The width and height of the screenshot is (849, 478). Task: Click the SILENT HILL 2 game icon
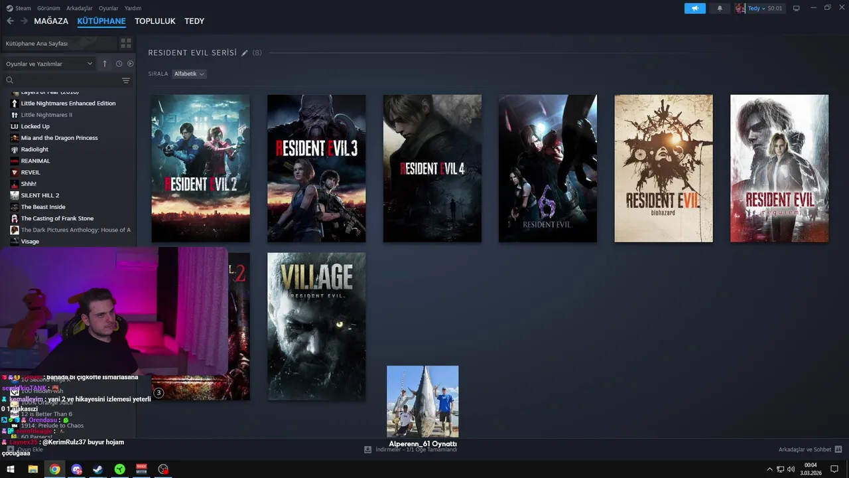15,195
